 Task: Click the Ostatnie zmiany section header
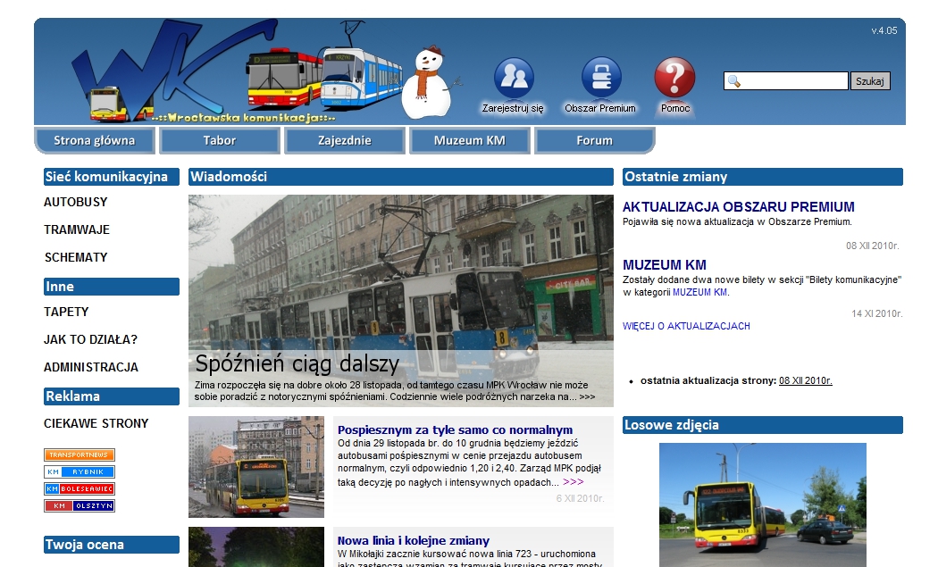click(763, 177)
